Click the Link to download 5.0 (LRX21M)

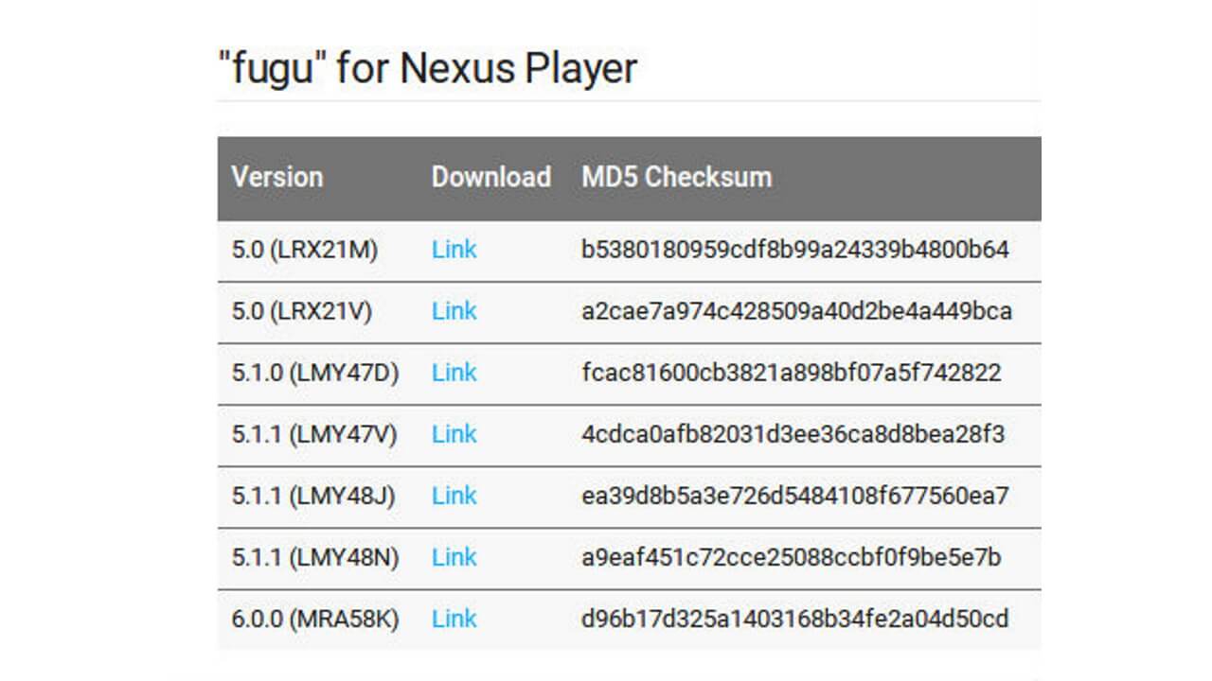click(454, 250)
